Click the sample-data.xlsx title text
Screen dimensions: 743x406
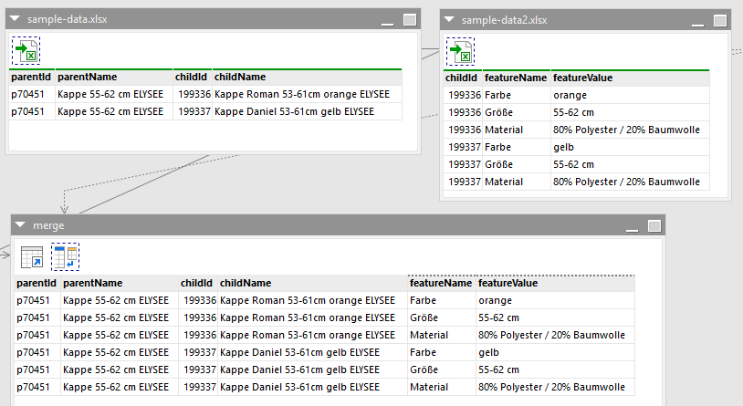(x=68, y=19)
